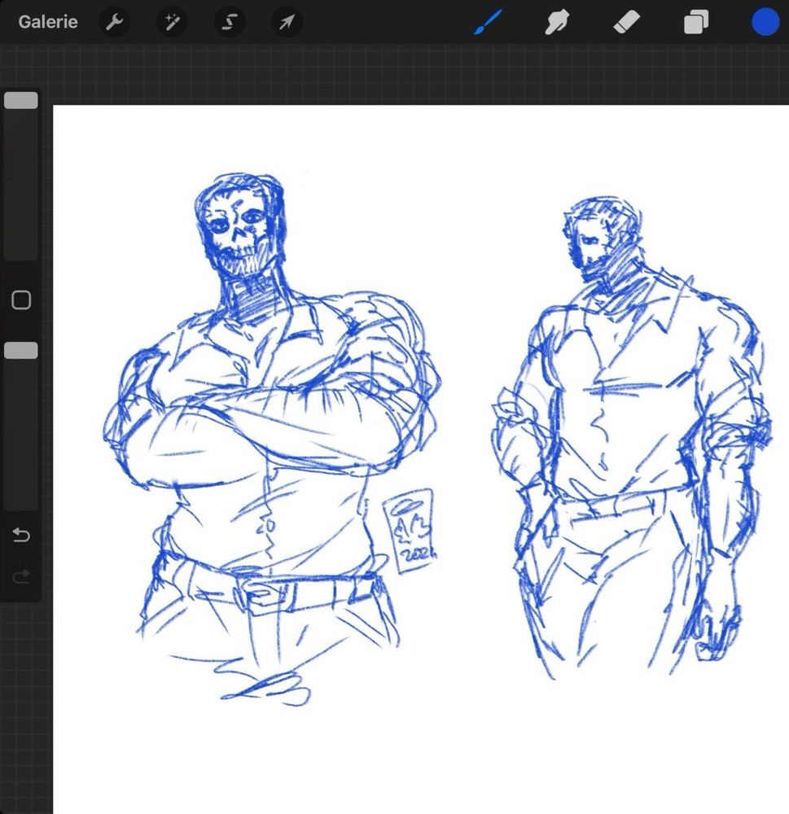789x814 pixels.
Task: Tap the signature stamp dated 2024
Action: click(x=407, y=531)
